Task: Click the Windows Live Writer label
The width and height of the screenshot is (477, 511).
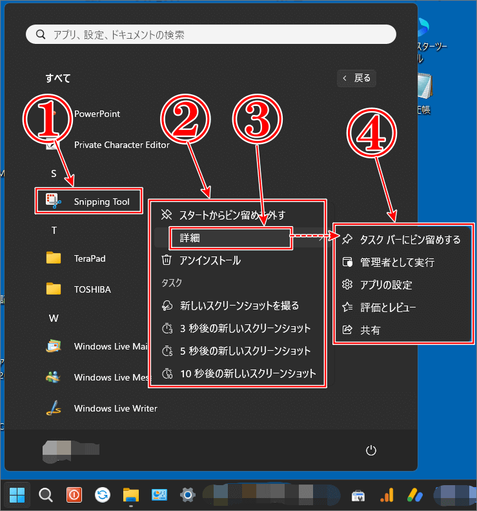Action: pyautogui.click(x=116, y=408)
